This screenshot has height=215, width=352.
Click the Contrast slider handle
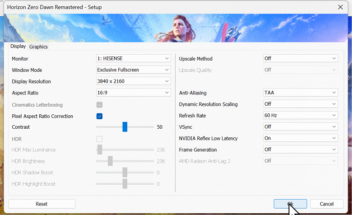[125, 127]
